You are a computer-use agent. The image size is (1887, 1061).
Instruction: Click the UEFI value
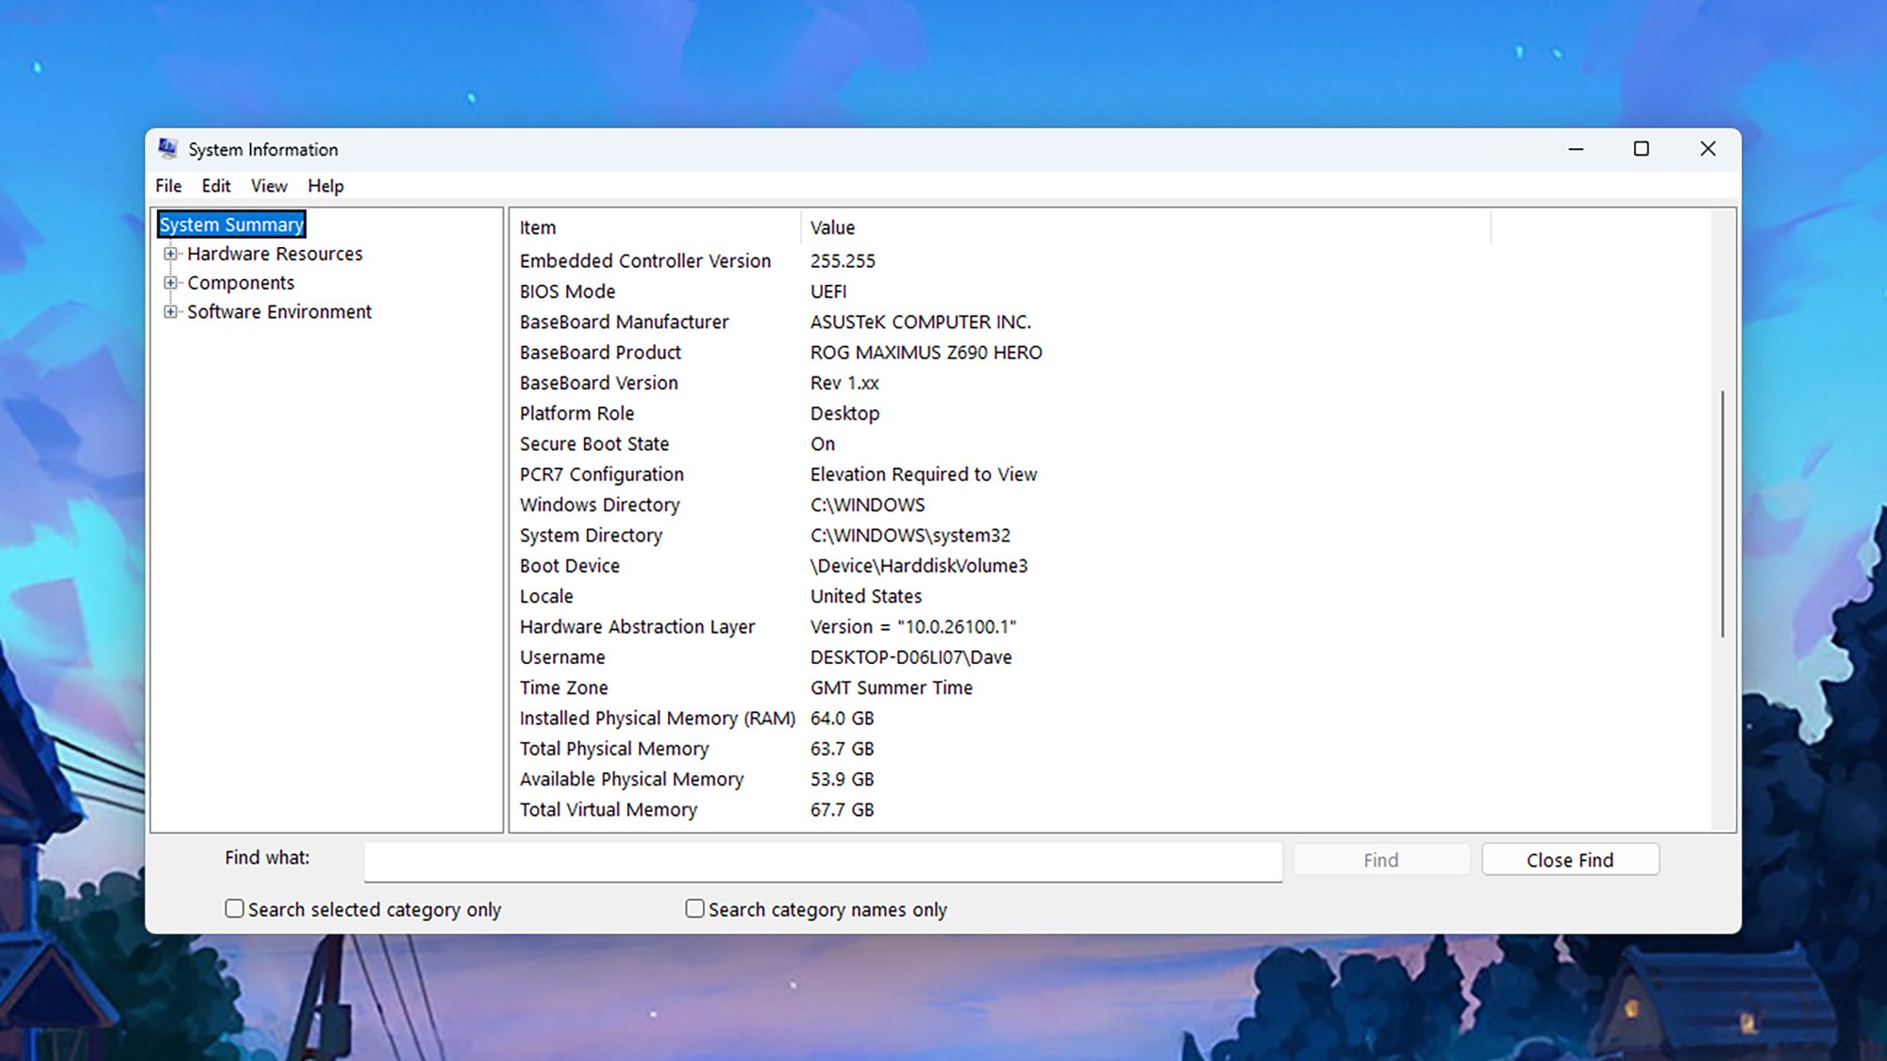click(x=828, y=291)
